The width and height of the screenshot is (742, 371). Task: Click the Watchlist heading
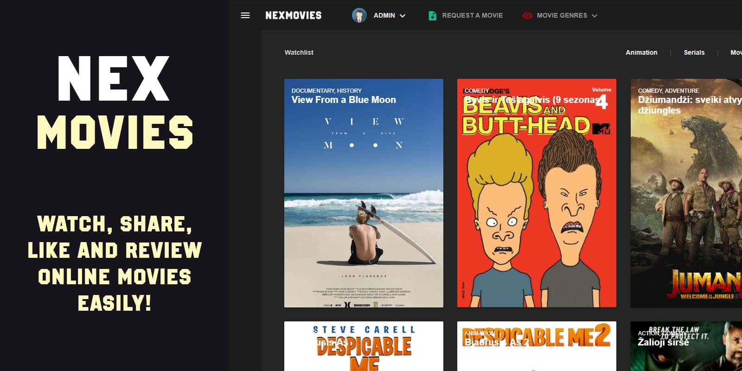click(299, 52)
